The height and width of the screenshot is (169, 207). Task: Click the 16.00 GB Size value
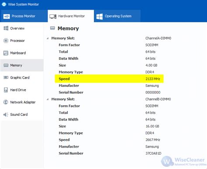click(x=152, y=126)
